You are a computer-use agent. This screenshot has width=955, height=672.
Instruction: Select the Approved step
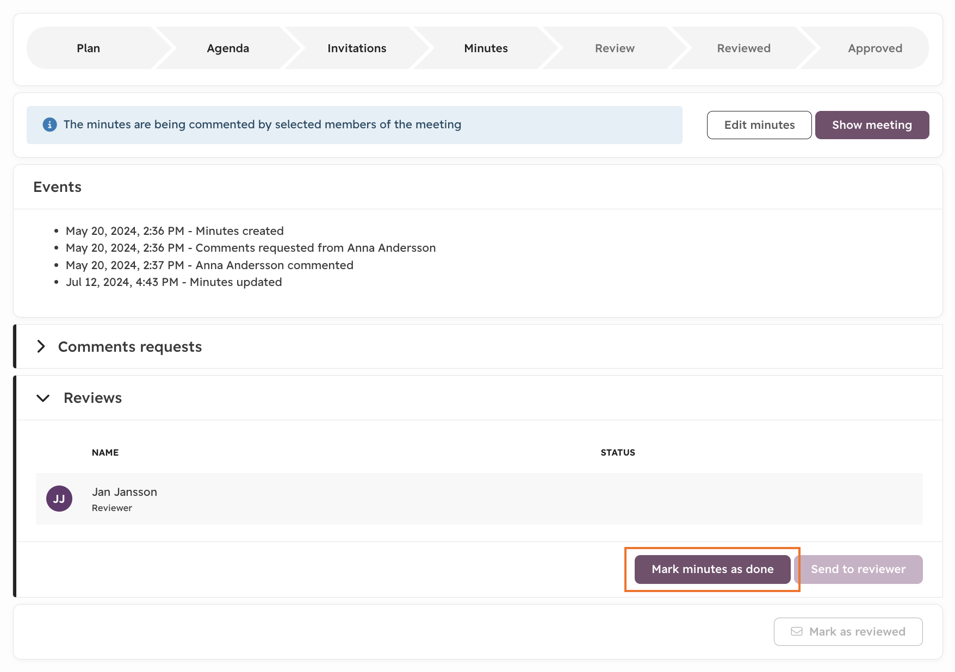pos(875,48)
